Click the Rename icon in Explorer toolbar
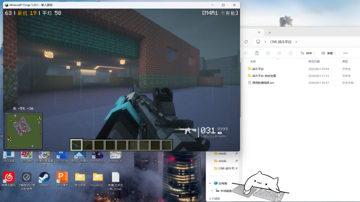The width and height of the screenshot is (360, 202). tap(268, 53)
